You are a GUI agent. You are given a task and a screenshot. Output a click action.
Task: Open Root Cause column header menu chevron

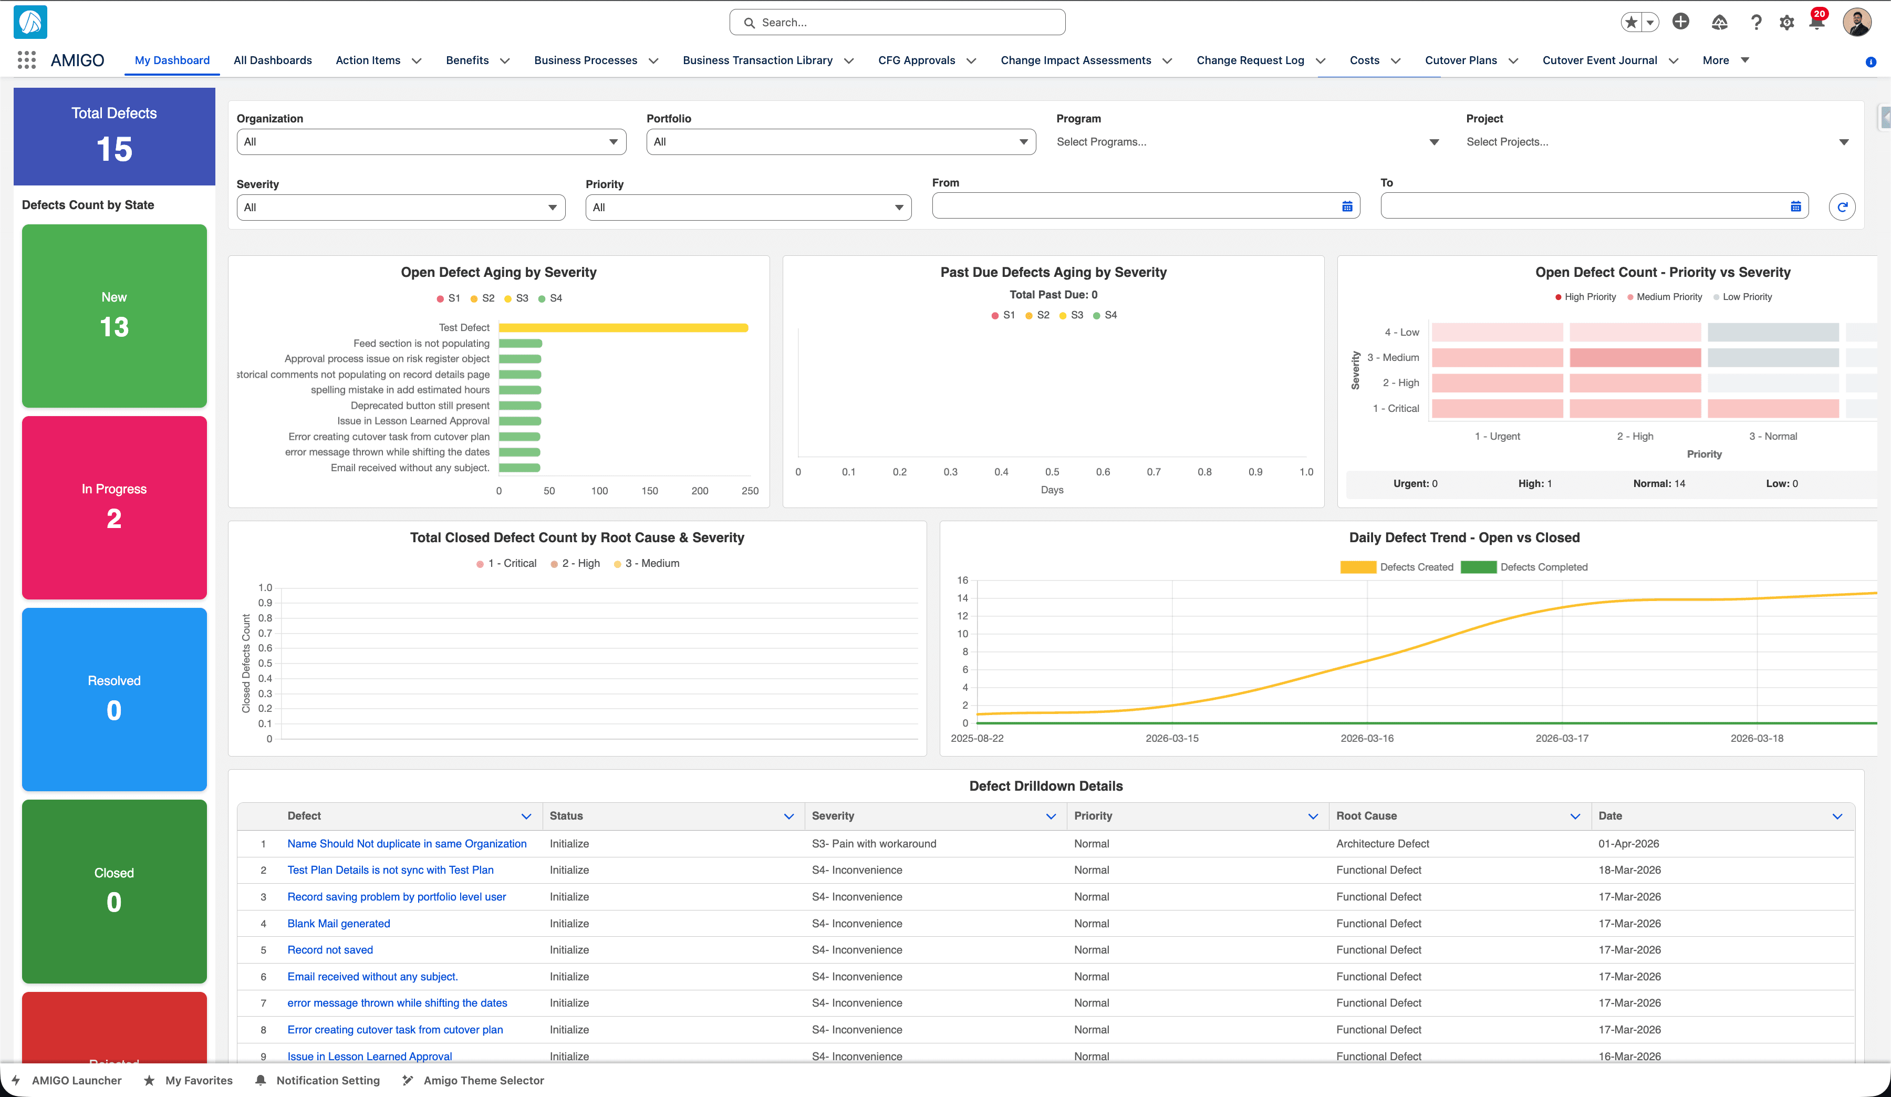point(1574,816)
